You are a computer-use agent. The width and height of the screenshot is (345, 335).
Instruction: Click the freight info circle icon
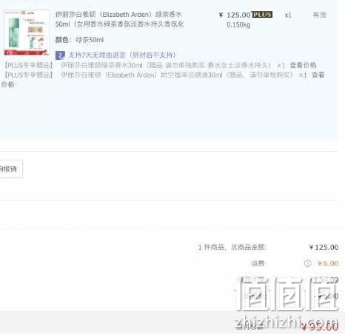pyautogui.click(x=307, y=263)
